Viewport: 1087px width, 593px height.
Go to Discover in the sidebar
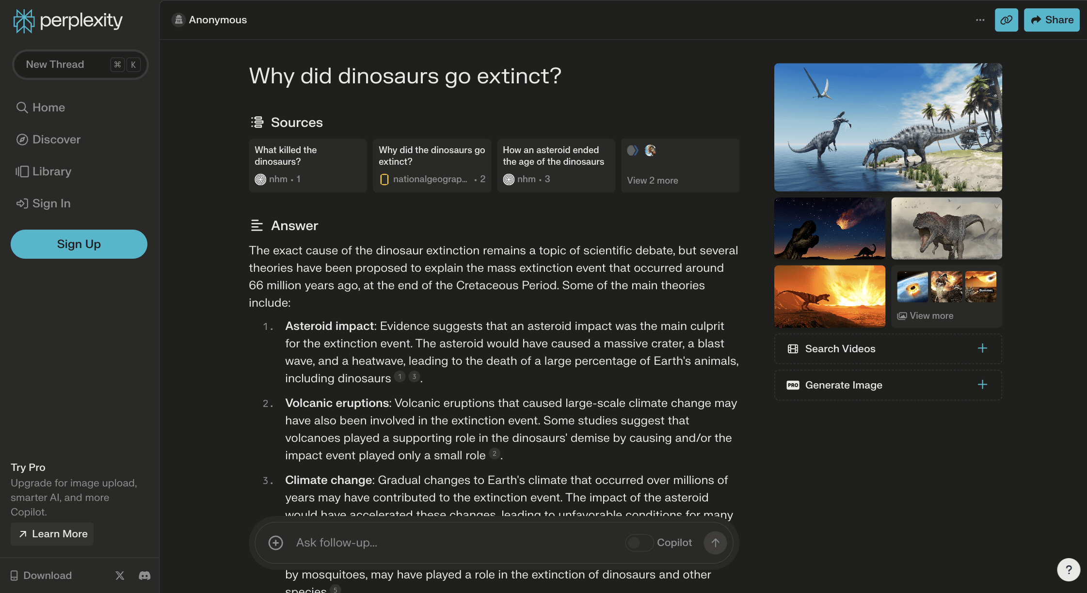(x=56, y=140)
